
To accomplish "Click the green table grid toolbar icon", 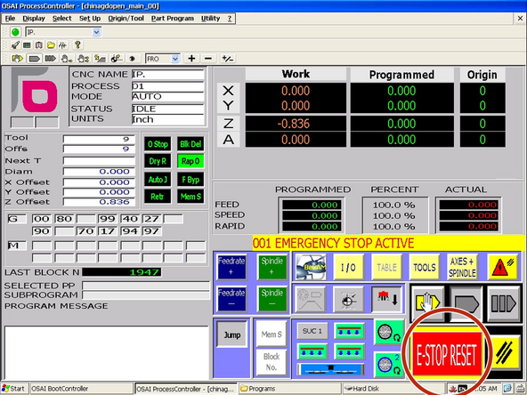I will [28, 45].
